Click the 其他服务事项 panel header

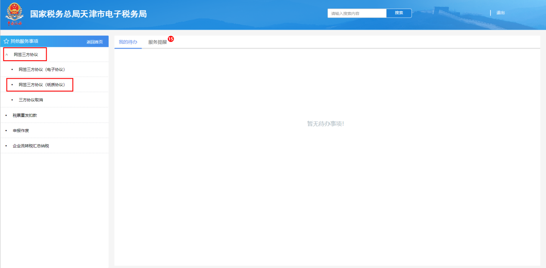(25, 41)
